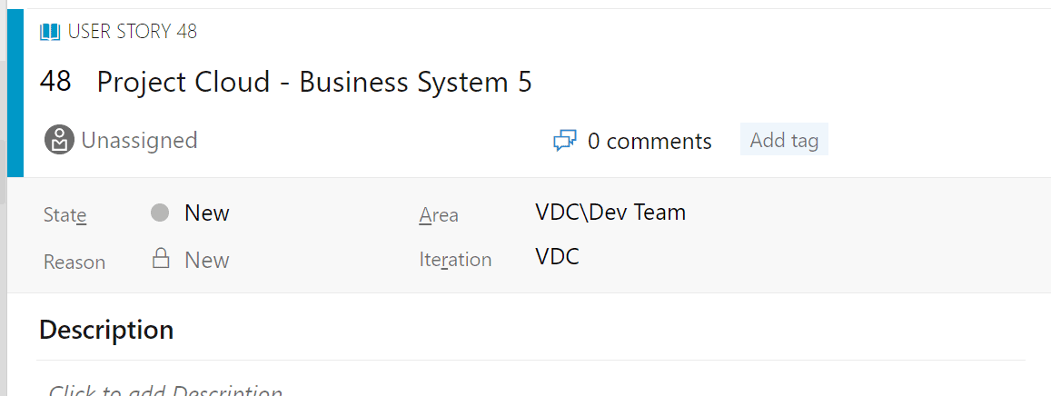Click the USER STORY 48 header label
Screen dimensions: 1051x396
point(132,32)
